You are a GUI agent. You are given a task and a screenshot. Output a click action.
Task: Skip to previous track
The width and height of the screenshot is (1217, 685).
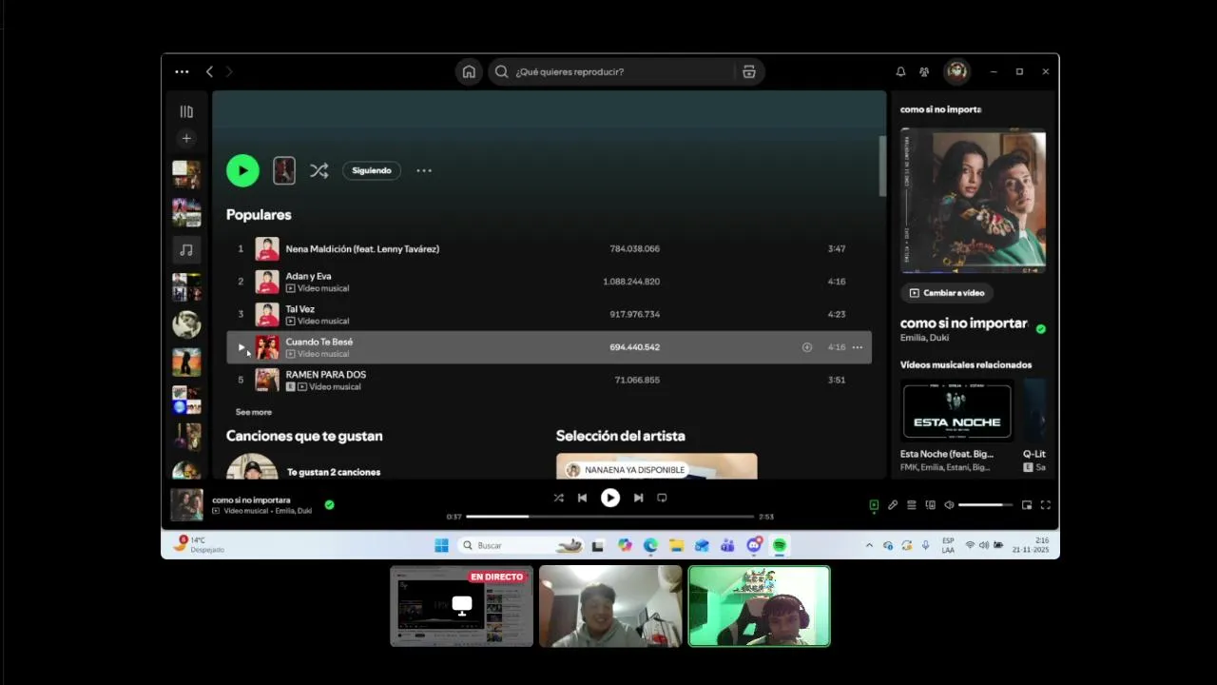(582, 498)
